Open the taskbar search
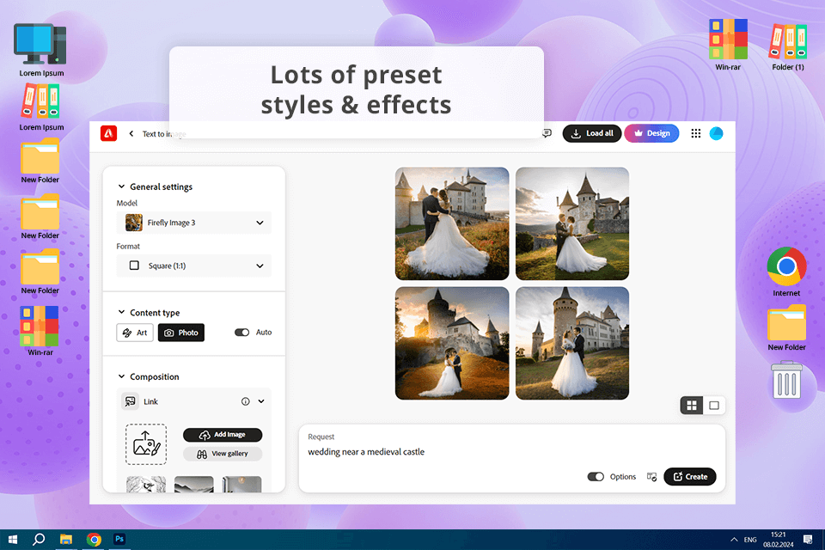Image resolution: width=825 pixels, height=550 pixels. pyautogui.click(x=39, y=540)
